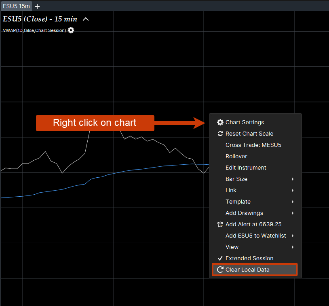This screenshot has height=306, width=329.
Task: Click the Reset Chart Scale refresh icon
Action: pyautogui.click(x=220, y=134)
